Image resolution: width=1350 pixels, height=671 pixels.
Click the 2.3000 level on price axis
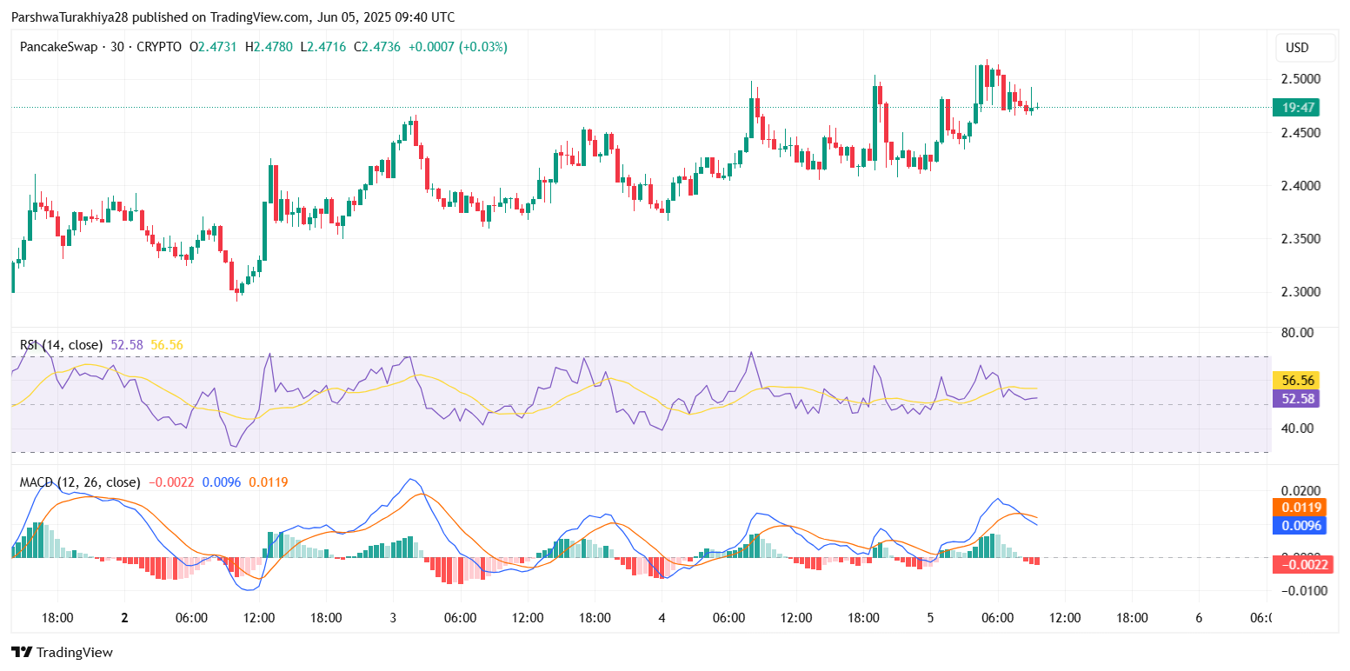[1300, 292]
